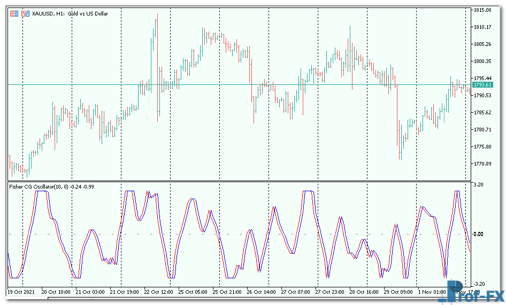Select the 25 Oct 21:00 time label
Screen dimensions: 506x305
tap(227, 292)
